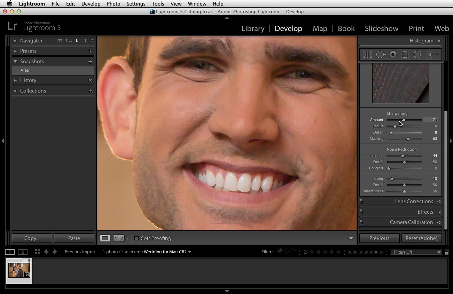Expand the Collections panel

(15, 91)
